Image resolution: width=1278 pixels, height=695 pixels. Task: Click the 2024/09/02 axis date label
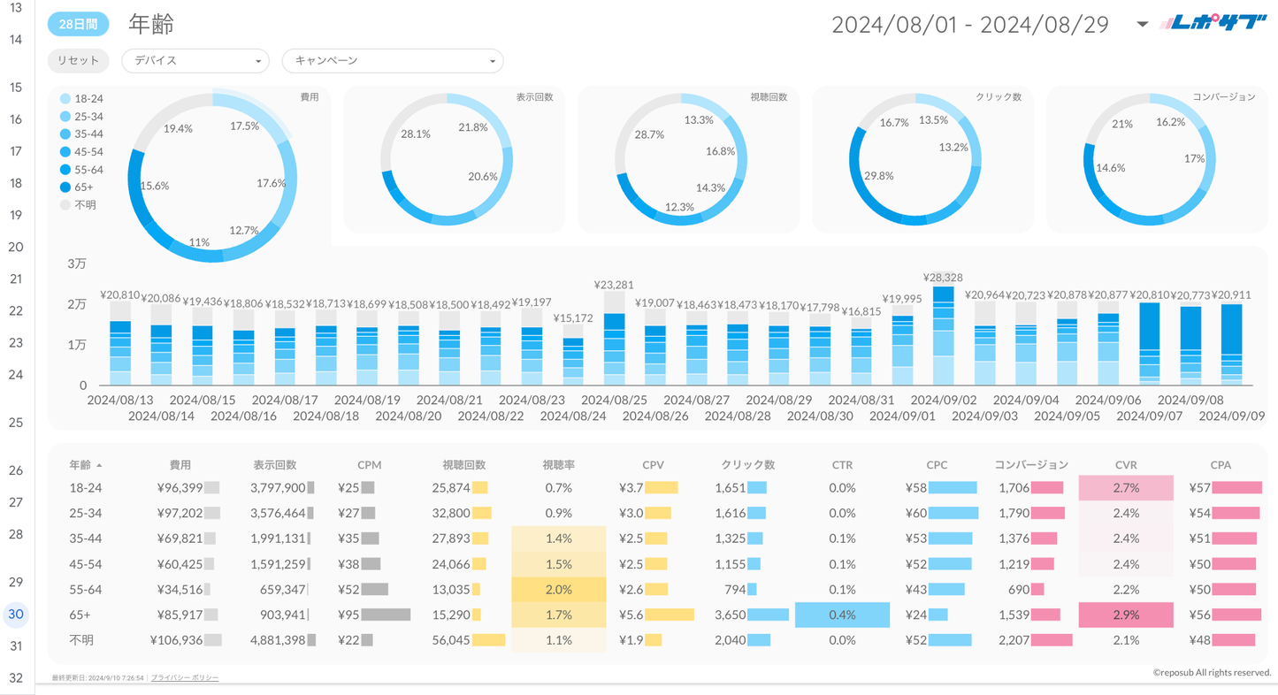click(944, 401)
